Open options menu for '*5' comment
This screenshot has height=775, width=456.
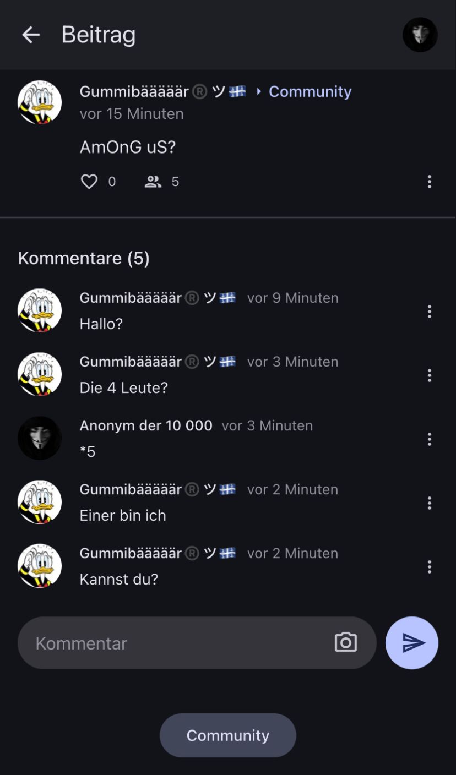tap(430, 439)
